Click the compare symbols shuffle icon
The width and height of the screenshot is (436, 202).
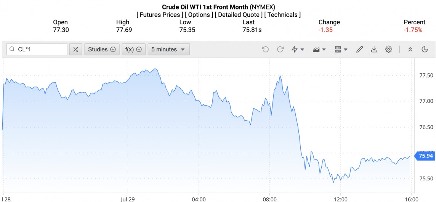[x=76, y=49]
